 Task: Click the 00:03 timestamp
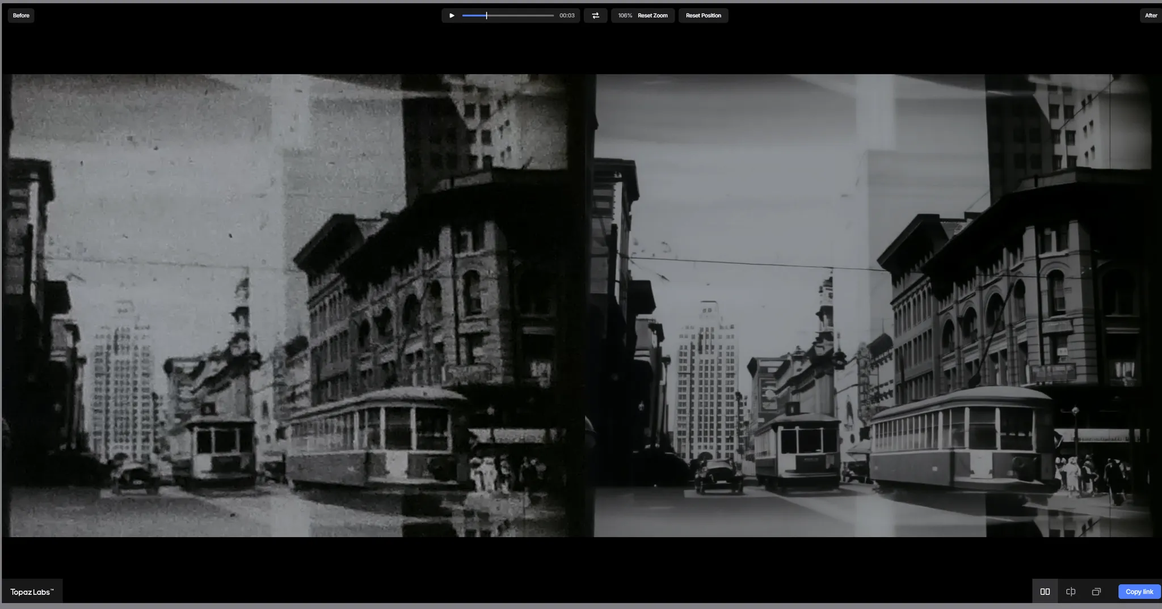(x=567, y=15)
